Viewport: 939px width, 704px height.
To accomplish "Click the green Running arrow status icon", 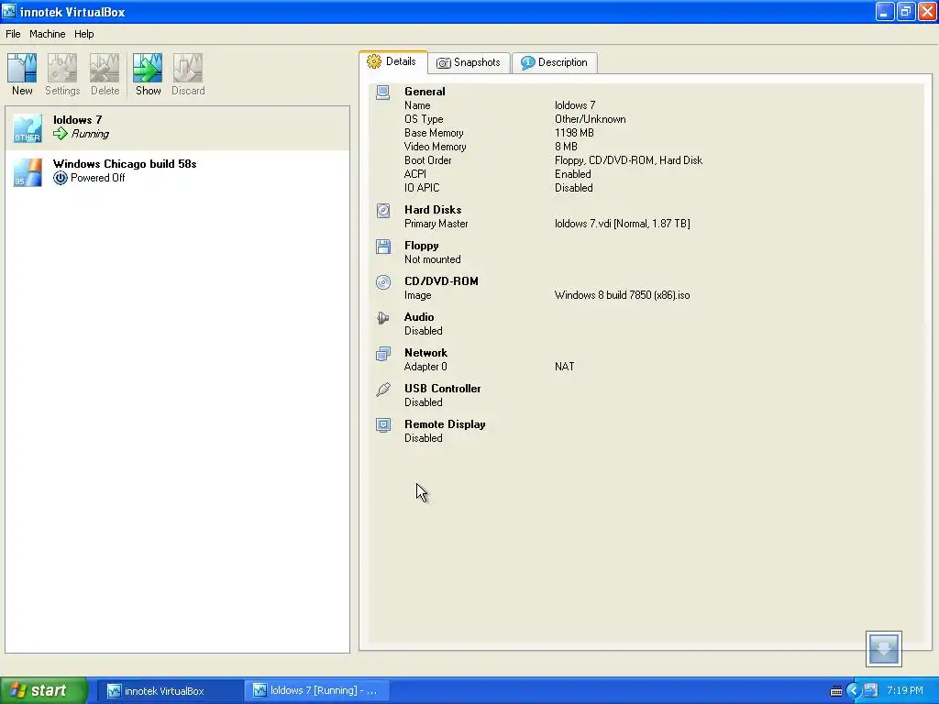I will click(x=61, y=134).
